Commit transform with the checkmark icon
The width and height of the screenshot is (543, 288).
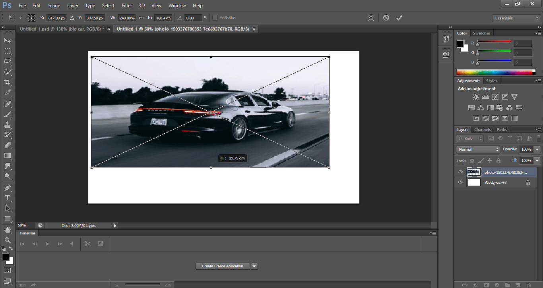[x=399, y=18]
